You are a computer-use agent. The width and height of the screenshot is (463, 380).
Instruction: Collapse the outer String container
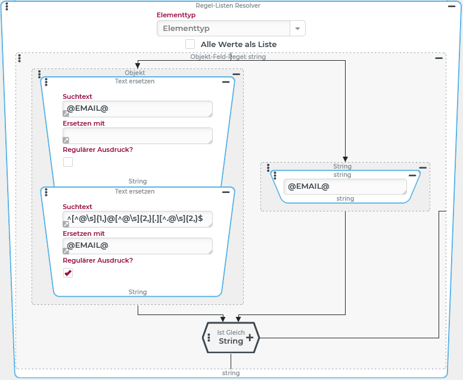[x=422, y=167]
